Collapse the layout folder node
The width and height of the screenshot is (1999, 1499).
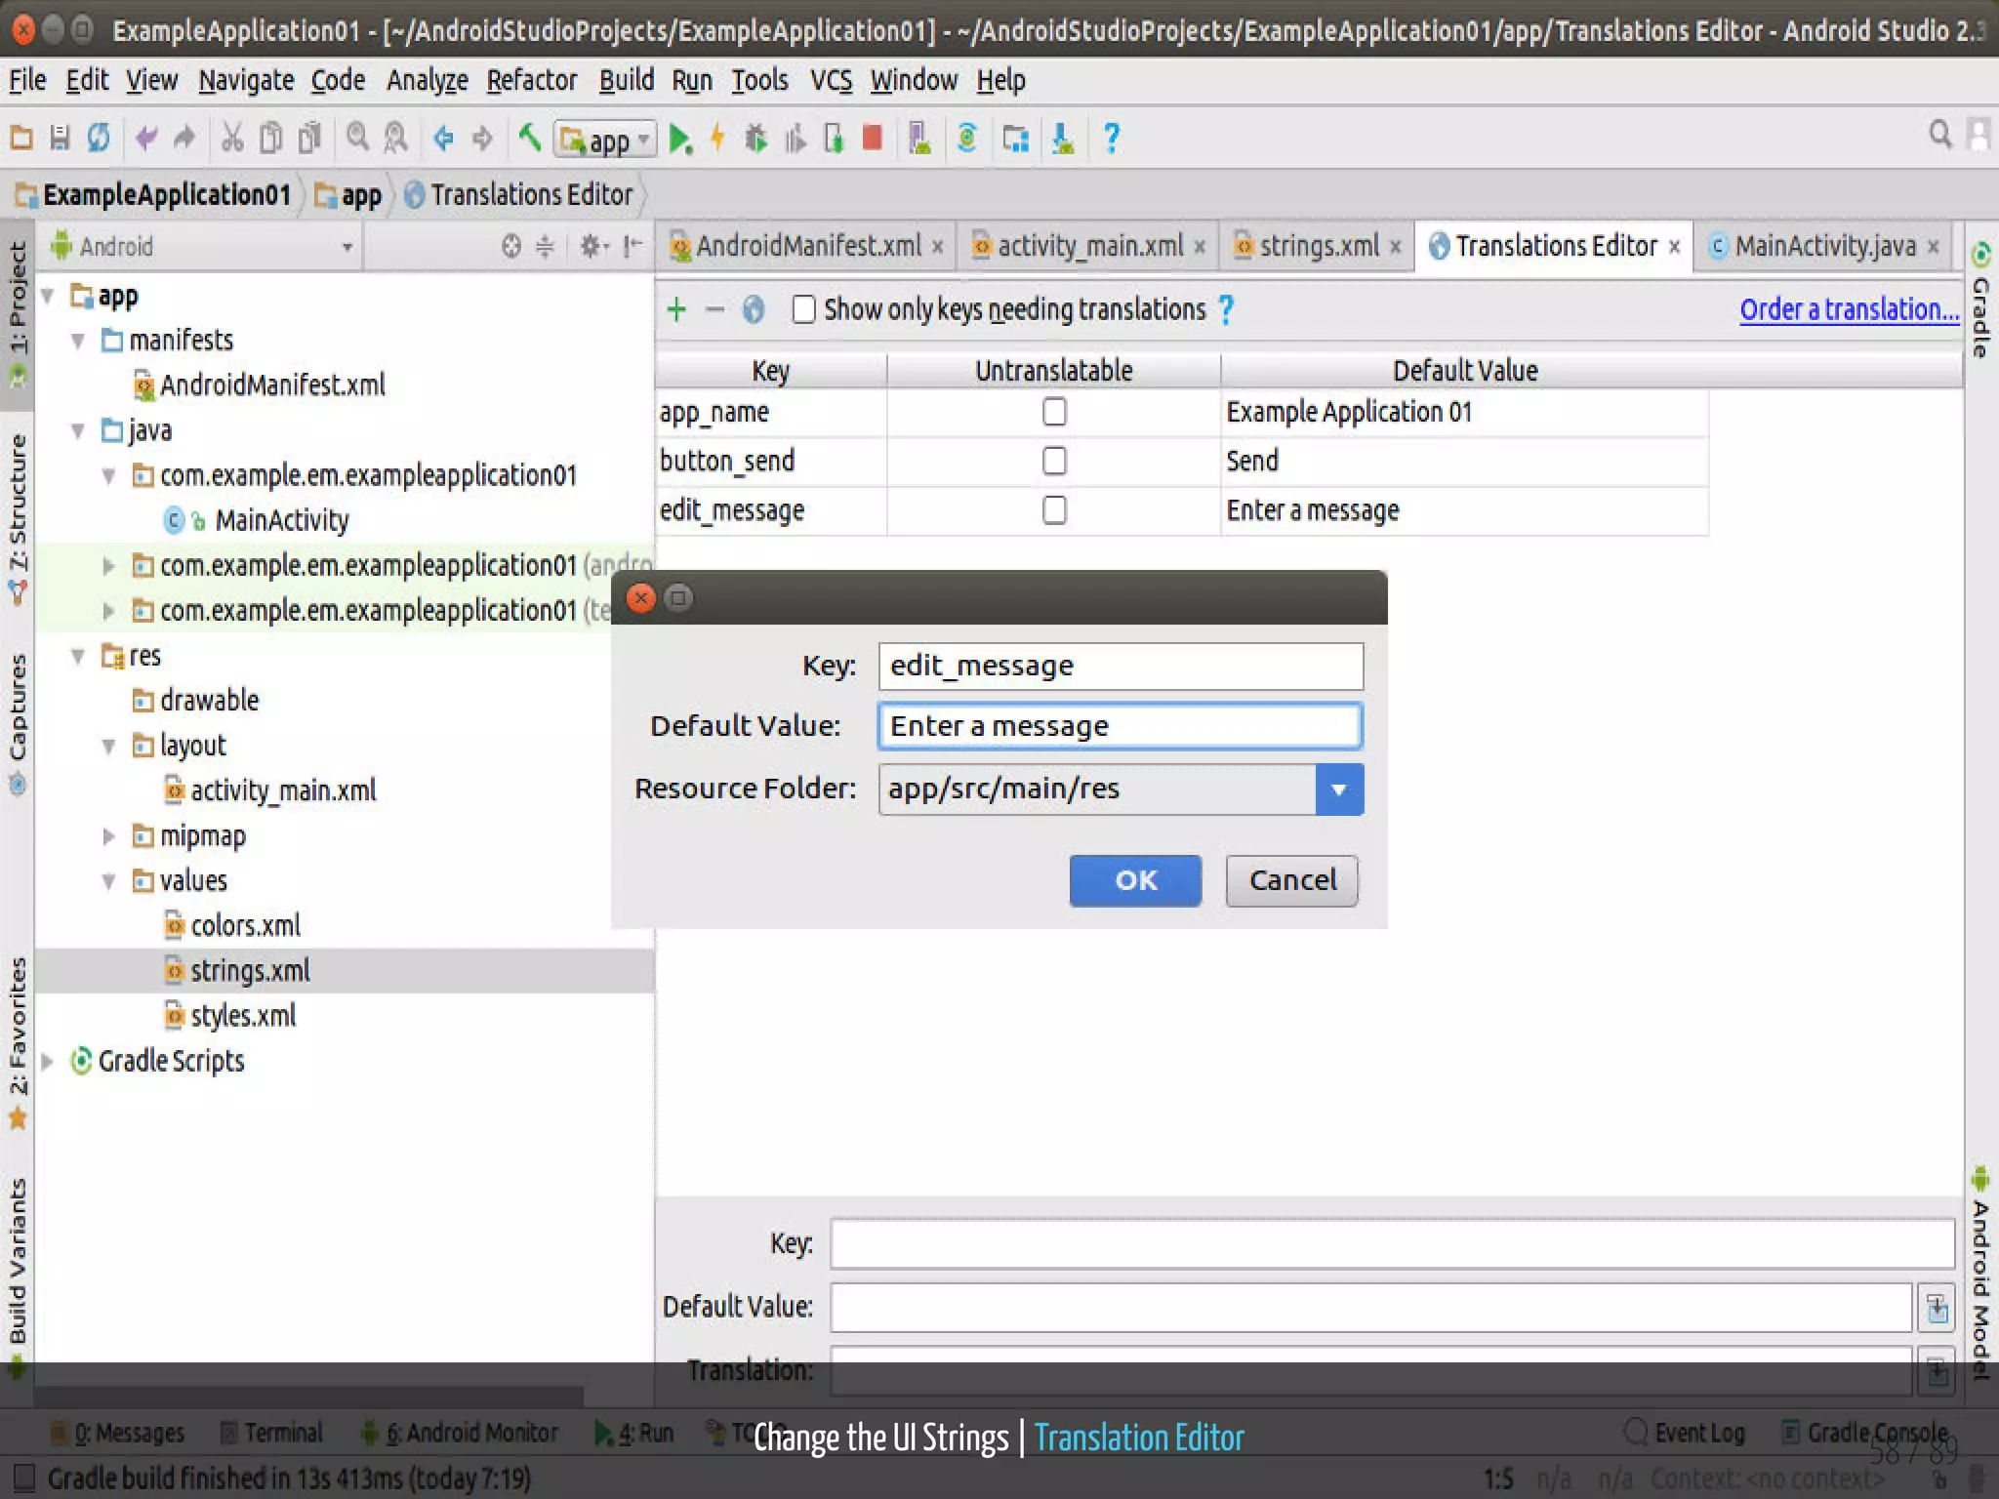coord(108,747)
